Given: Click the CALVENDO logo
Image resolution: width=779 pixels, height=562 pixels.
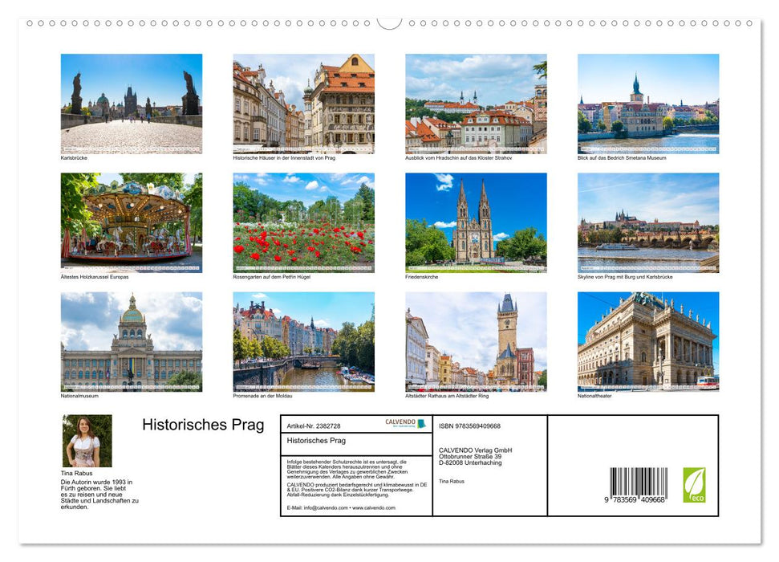Looking at the screenshot, I should pyautogui.click(x=406, y=423).
